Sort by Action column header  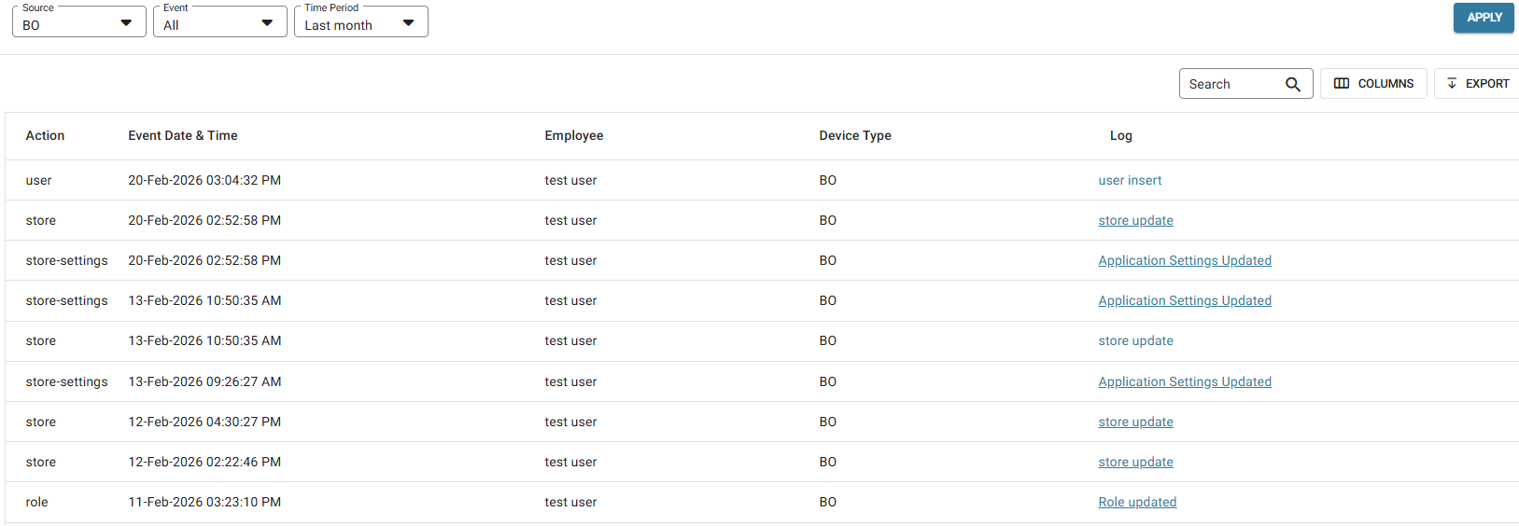pos(45,136)
